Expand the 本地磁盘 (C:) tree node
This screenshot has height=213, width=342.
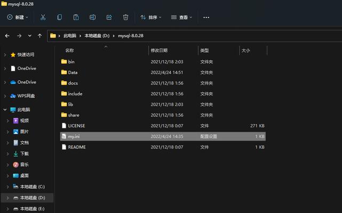(8, 187)
